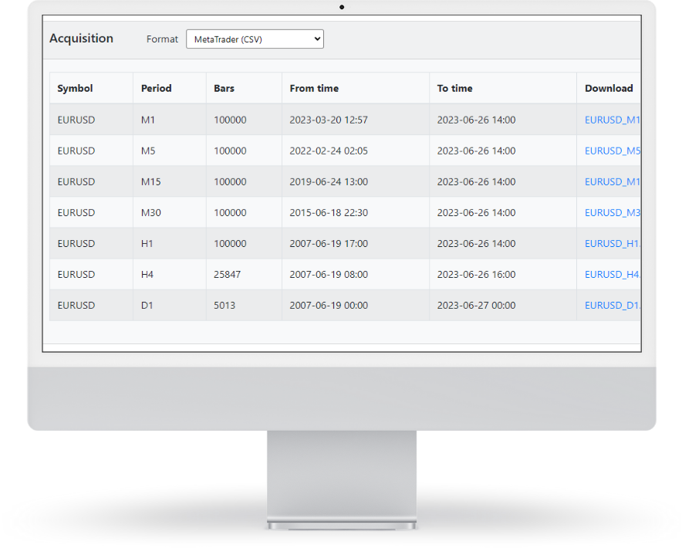
Task: Click the Download column header
Action: [x=608, y=88]
